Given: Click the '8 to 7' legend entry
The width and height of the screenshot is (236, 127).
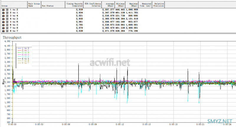Looking at the screenshot, I should click(23, 63).
